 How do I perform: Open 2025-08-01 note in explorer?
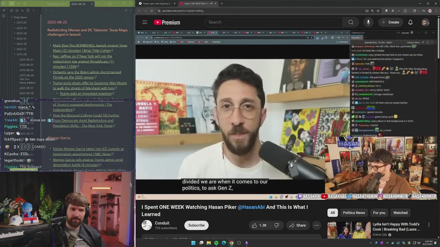26,60
